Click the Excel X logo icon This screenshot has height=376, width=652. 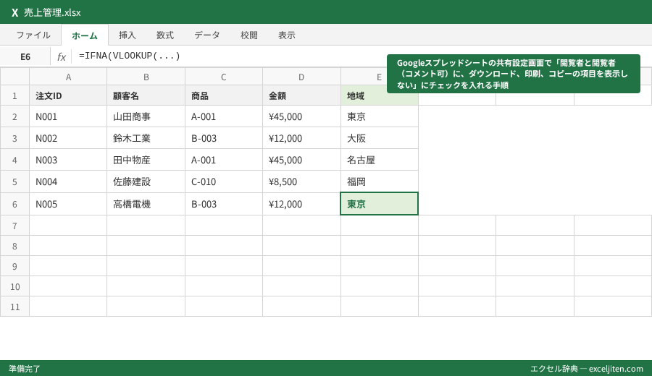click(15, 13)
